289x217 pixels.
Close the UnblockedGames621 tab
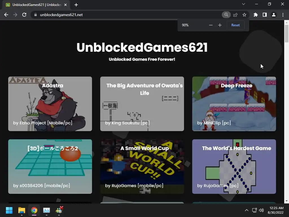click(65, 5)
